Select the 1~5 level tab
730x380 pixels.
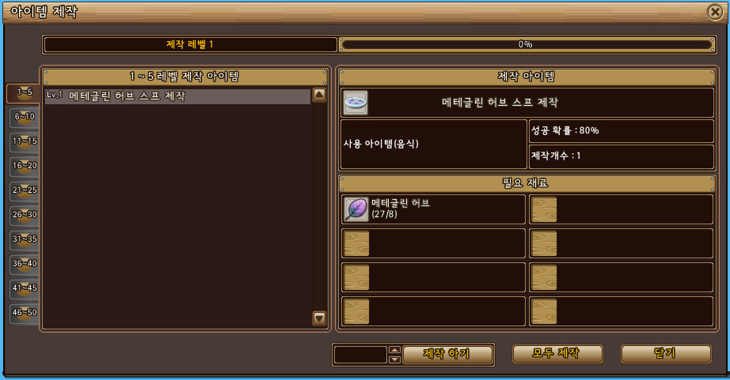pos(23,92)
